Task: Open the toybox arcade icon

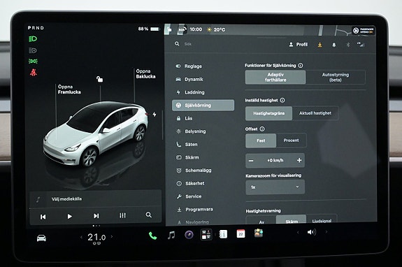Action: (x=259, y=233)
